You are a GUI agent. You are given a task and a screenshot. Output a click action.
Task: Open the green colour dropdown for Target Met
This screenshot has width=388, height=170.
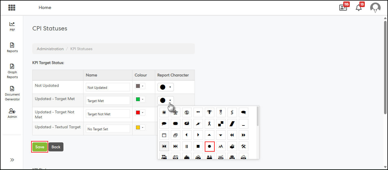click(140, 99)
